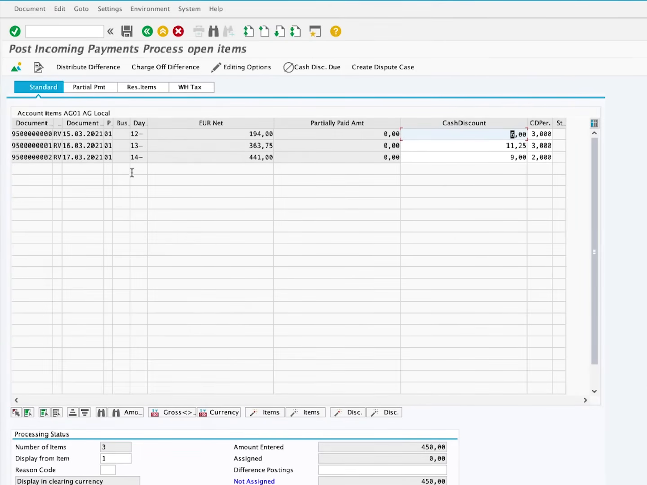Screen dimensions: 647x485
Task: Click Distribute Difference button
Action: click(88, 67)
